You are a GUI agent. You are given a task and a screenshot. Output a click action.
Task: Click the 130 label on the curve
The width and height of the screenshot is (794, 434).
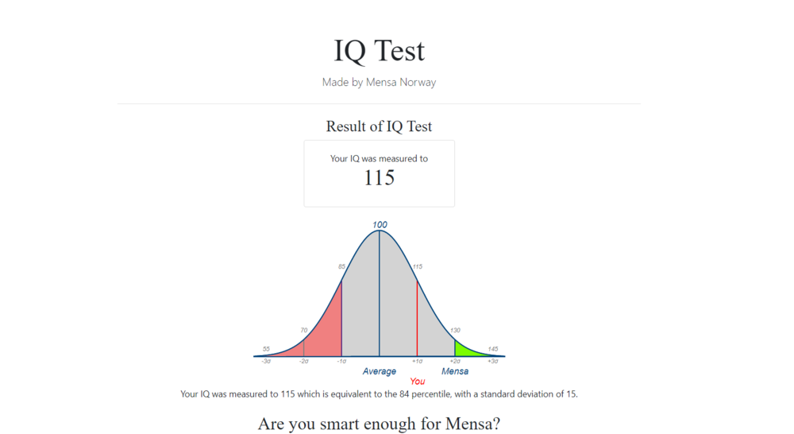[x=455, y=330]
